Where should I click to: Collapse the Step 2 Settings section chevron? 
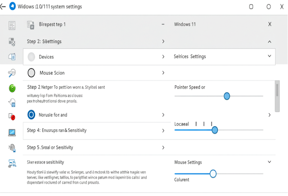[270, 42]
